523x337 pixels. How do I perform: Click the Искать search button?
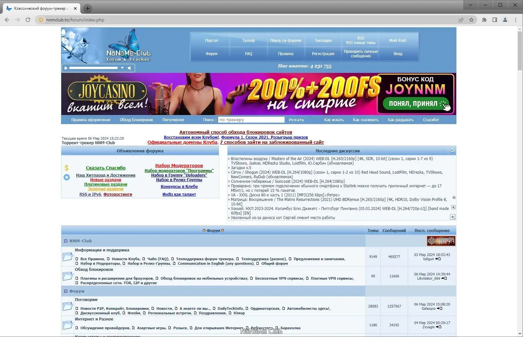click(x=296, y=120)
